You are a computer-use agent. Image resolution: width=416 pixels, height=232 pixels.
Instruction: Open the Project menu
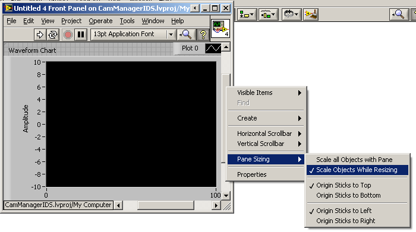click(71, 21)
